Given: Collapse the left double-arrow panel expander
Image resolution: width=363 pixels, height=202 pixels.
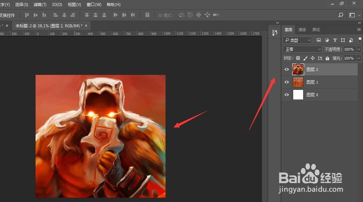Looking at the screenshot, I should click(277, 23).
